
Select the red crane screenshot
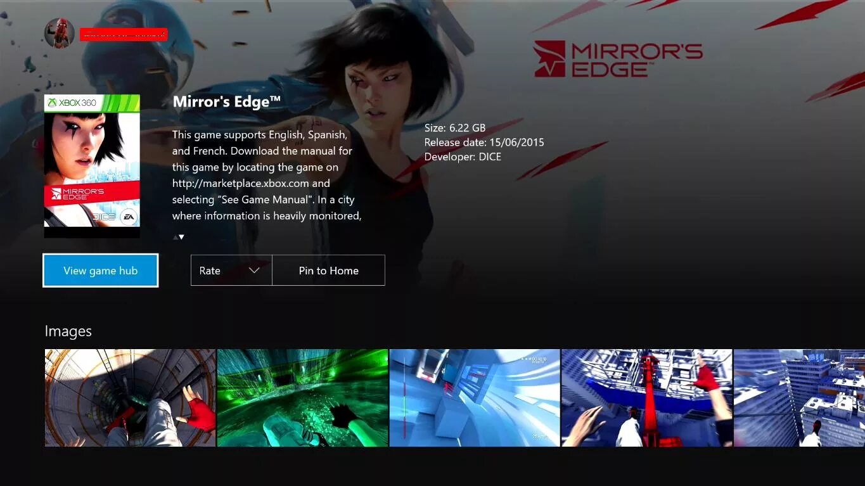pos(646,397)
